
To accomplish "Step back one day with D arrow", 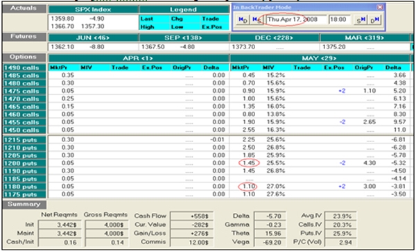I will [243, 19].
